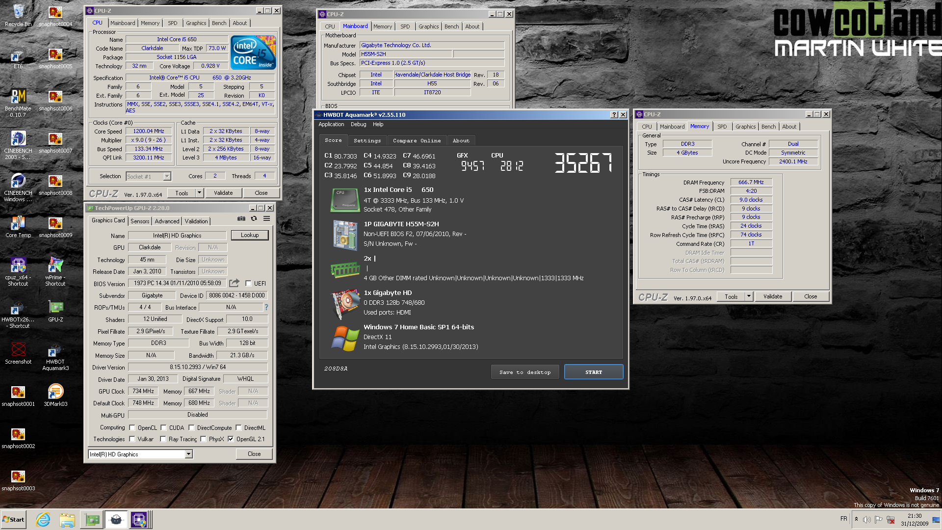Toggle the Ray Tracing checkbox
Screen dimensions: 942x530
coord(163,439)
